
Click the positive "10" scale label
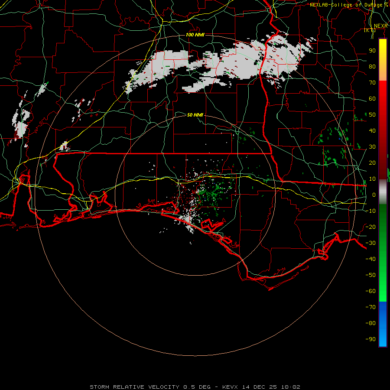click(372, 179)
